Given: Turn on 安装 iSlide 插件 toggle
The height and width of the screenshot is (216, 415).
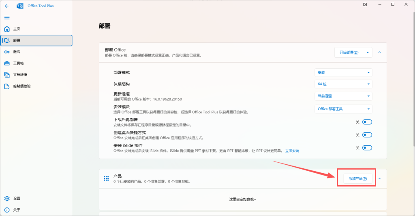Looking at the screenshot, I should [x=367, y=148].
